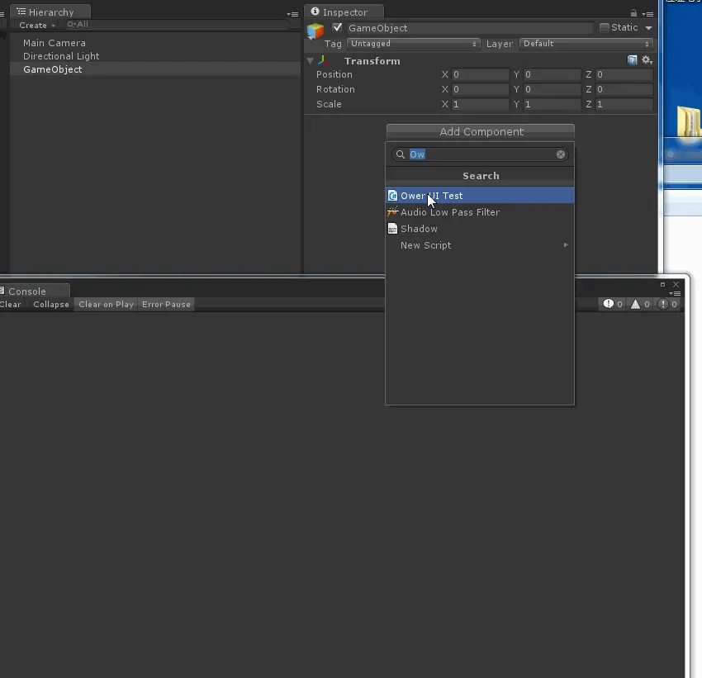
Task: Click the folder icon on the desktop
Action: [689, 121]
